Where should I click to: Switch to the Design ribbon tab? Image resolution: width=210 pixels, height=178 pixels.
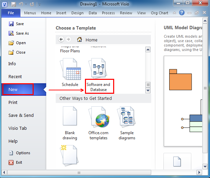(77, 13)
